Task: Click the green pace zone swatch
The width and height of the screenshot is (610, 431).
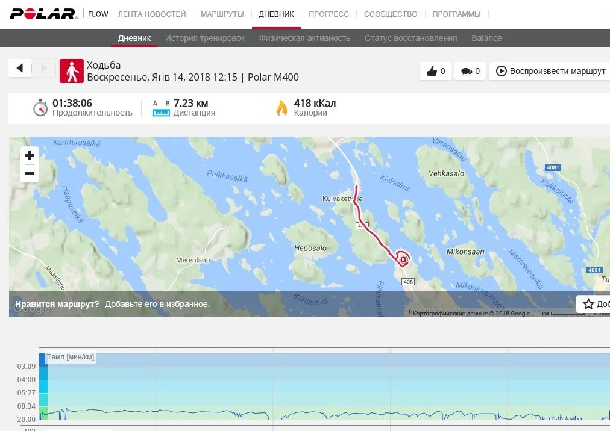Action: pos(43,413)
